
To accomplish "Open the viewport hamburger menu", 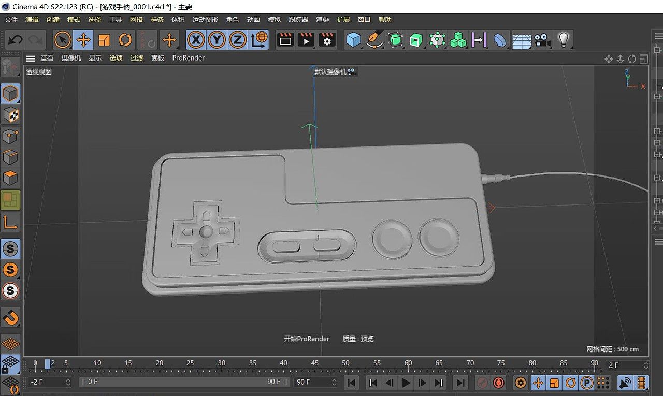I will [x=31, y=58].
